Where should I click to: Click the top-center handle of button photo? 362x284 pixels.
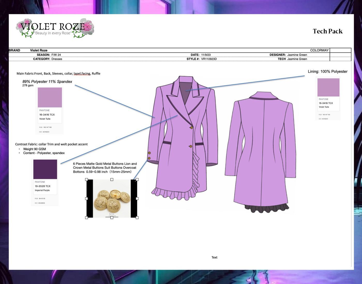pos(112,179)
